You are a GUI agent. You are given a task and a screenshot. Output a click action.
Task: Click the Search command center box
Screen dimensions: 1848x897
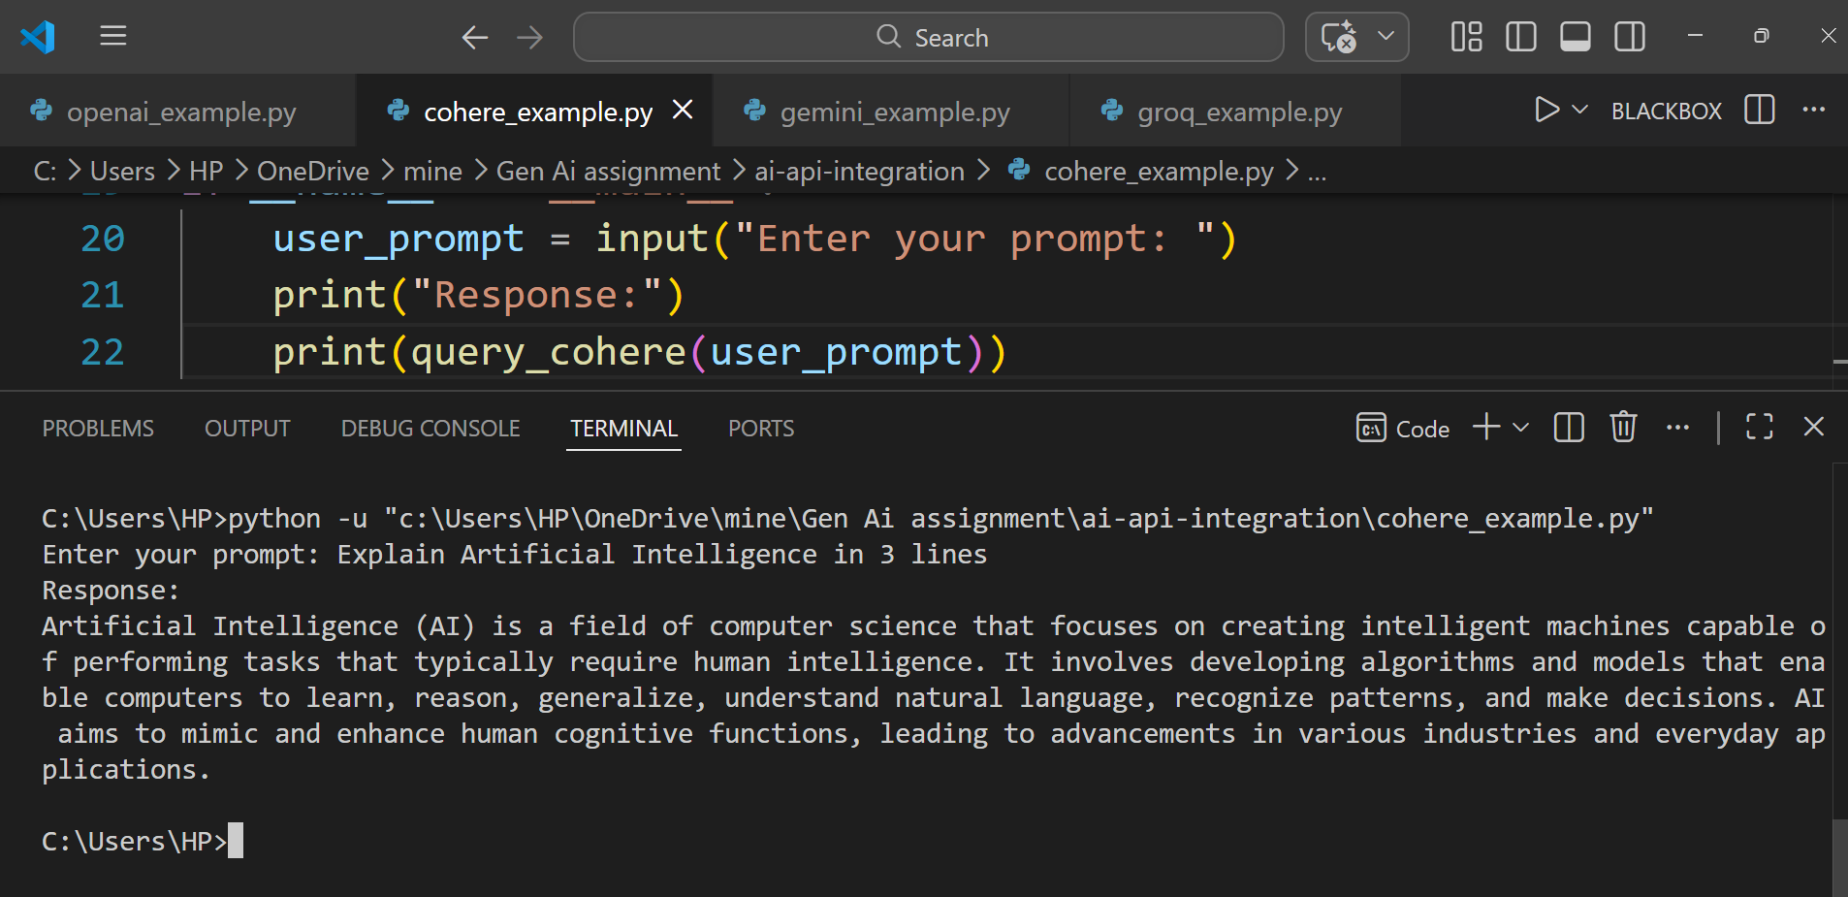(929, 37)
